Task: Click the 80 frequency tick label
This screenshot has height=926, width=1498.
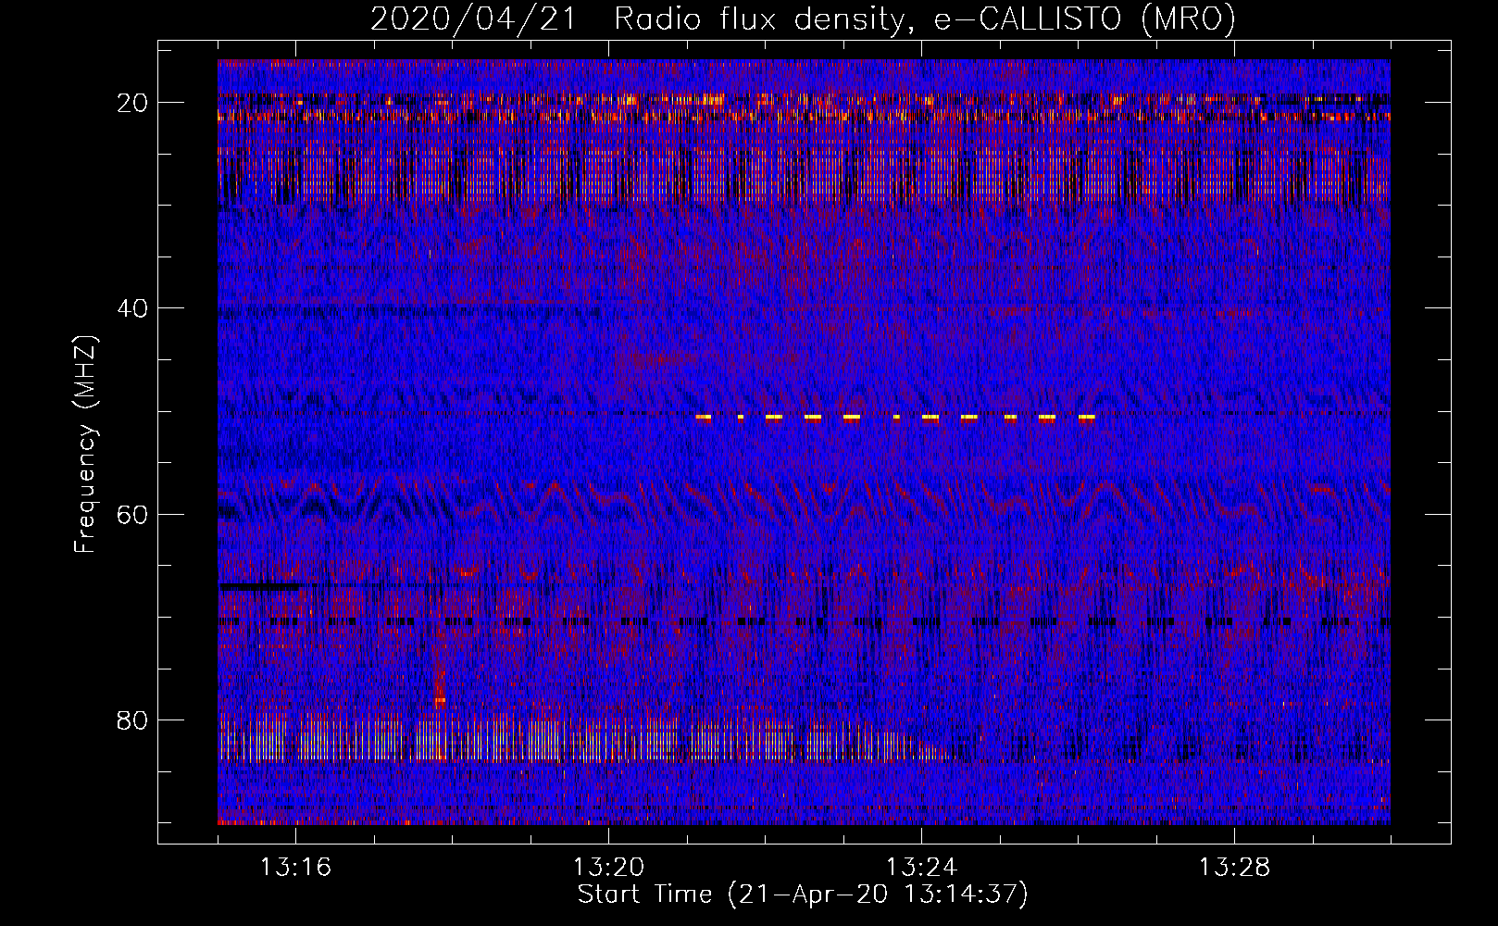Action: (133, 720)
